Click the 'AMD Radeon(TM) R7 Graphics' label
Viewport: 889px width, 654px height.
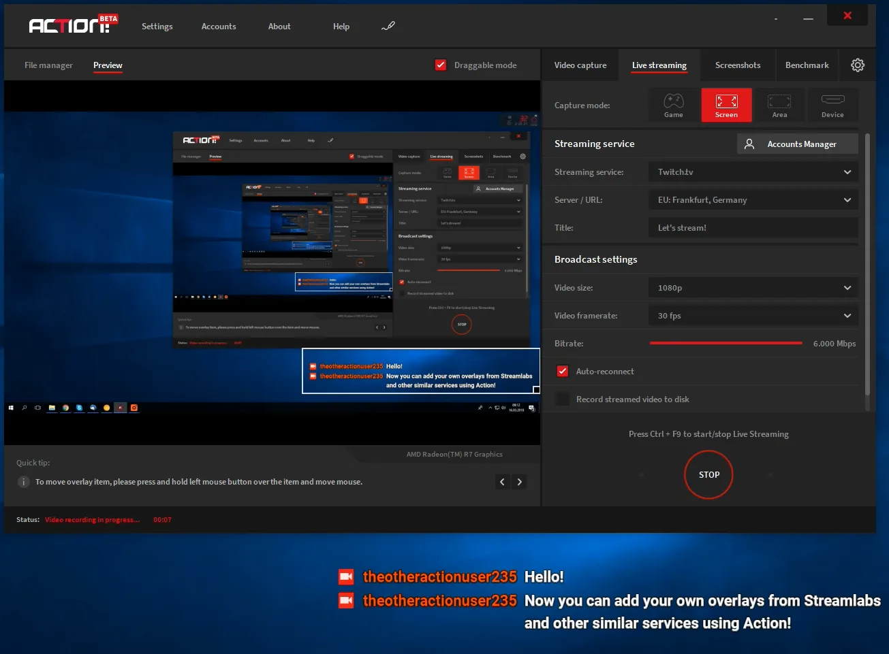(x=454, y=455)
